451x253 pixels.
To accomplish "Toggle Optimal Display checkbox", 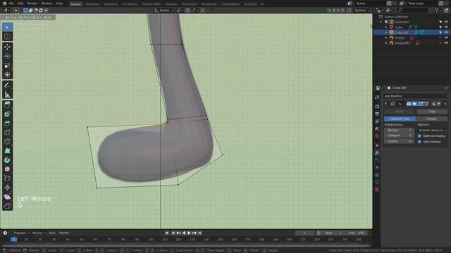I will coord(419,136).
